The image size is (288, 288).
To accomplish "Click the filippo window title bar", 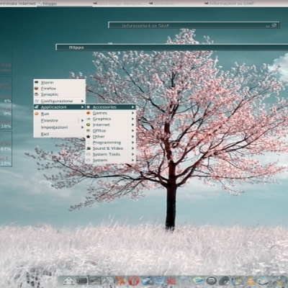I will 172,48.
